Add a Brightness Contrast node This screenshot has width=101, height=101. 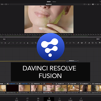24,43
